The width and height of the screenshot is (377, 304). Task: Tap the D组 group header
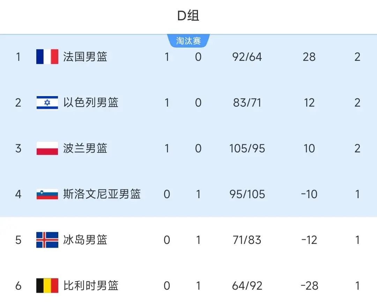pos(188,16)
